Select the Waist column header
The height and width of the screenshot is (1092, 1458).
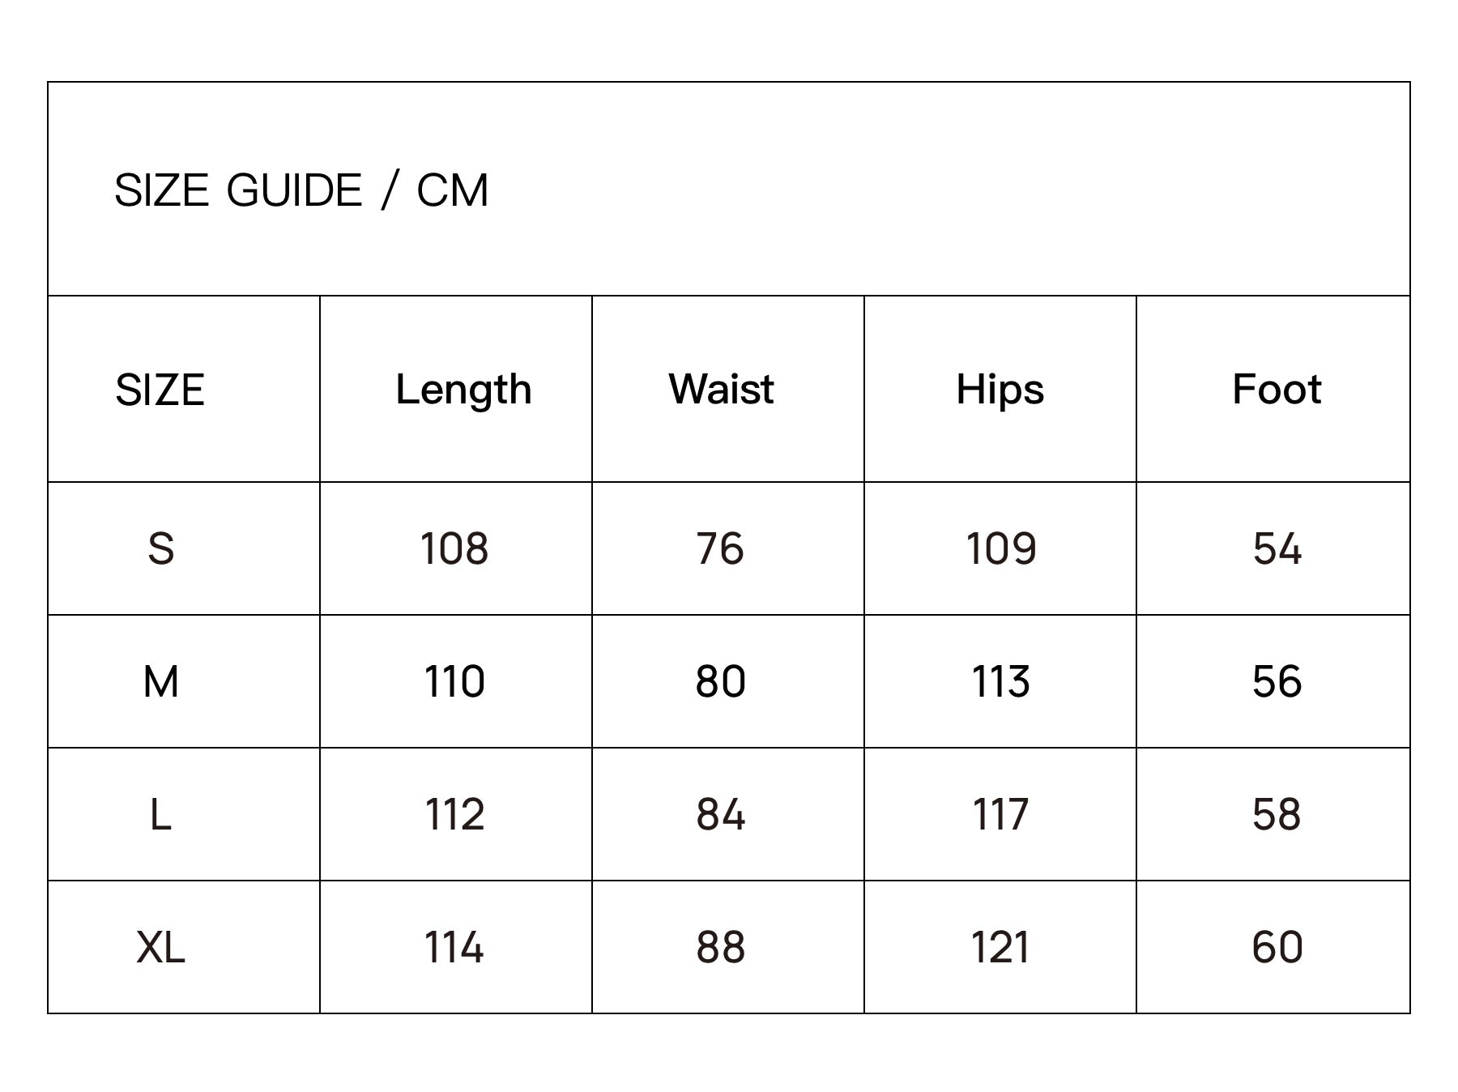(721, 390)
